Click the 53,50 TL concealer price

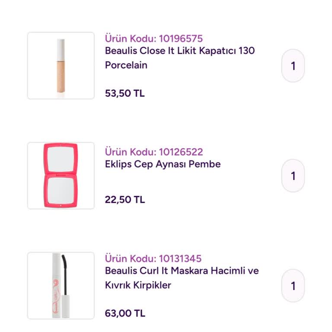(x=124, y=93)
